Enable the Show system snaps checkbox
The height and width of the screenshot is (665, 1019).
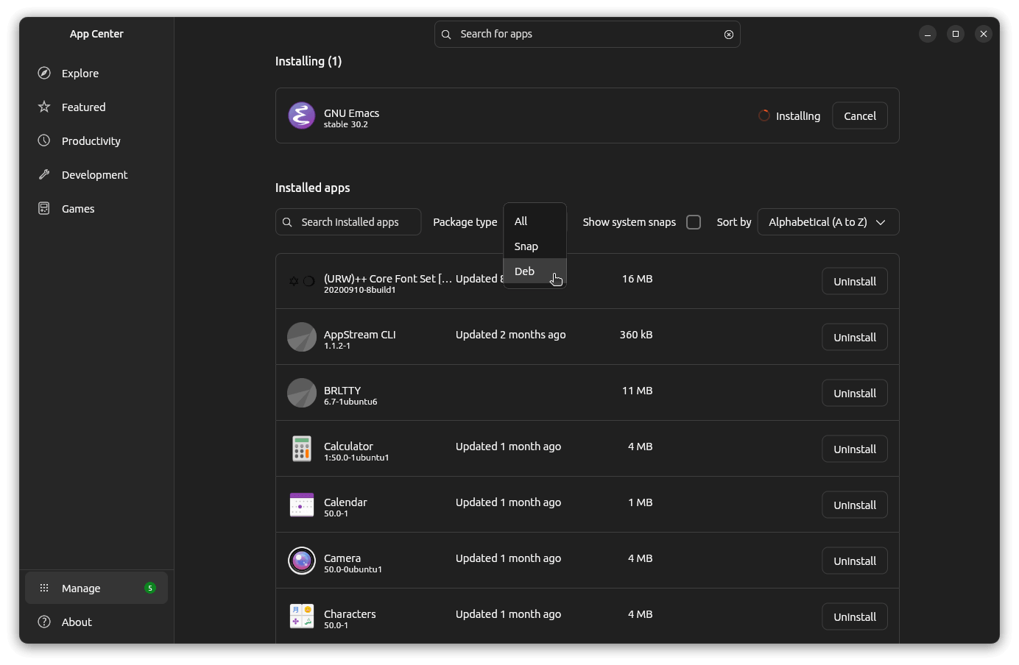pyautogui.click(x=693, y=222)
